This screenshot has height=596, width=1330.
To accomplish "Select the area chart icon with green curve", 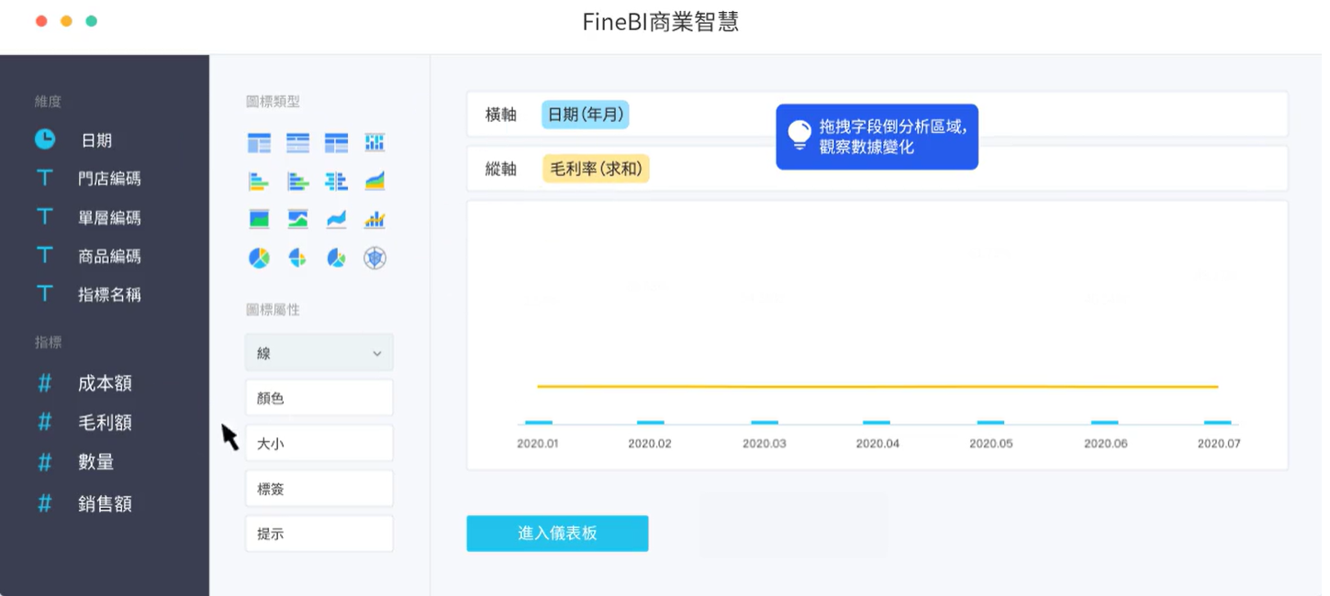I will pyautogui.click(x=297, y=219).
